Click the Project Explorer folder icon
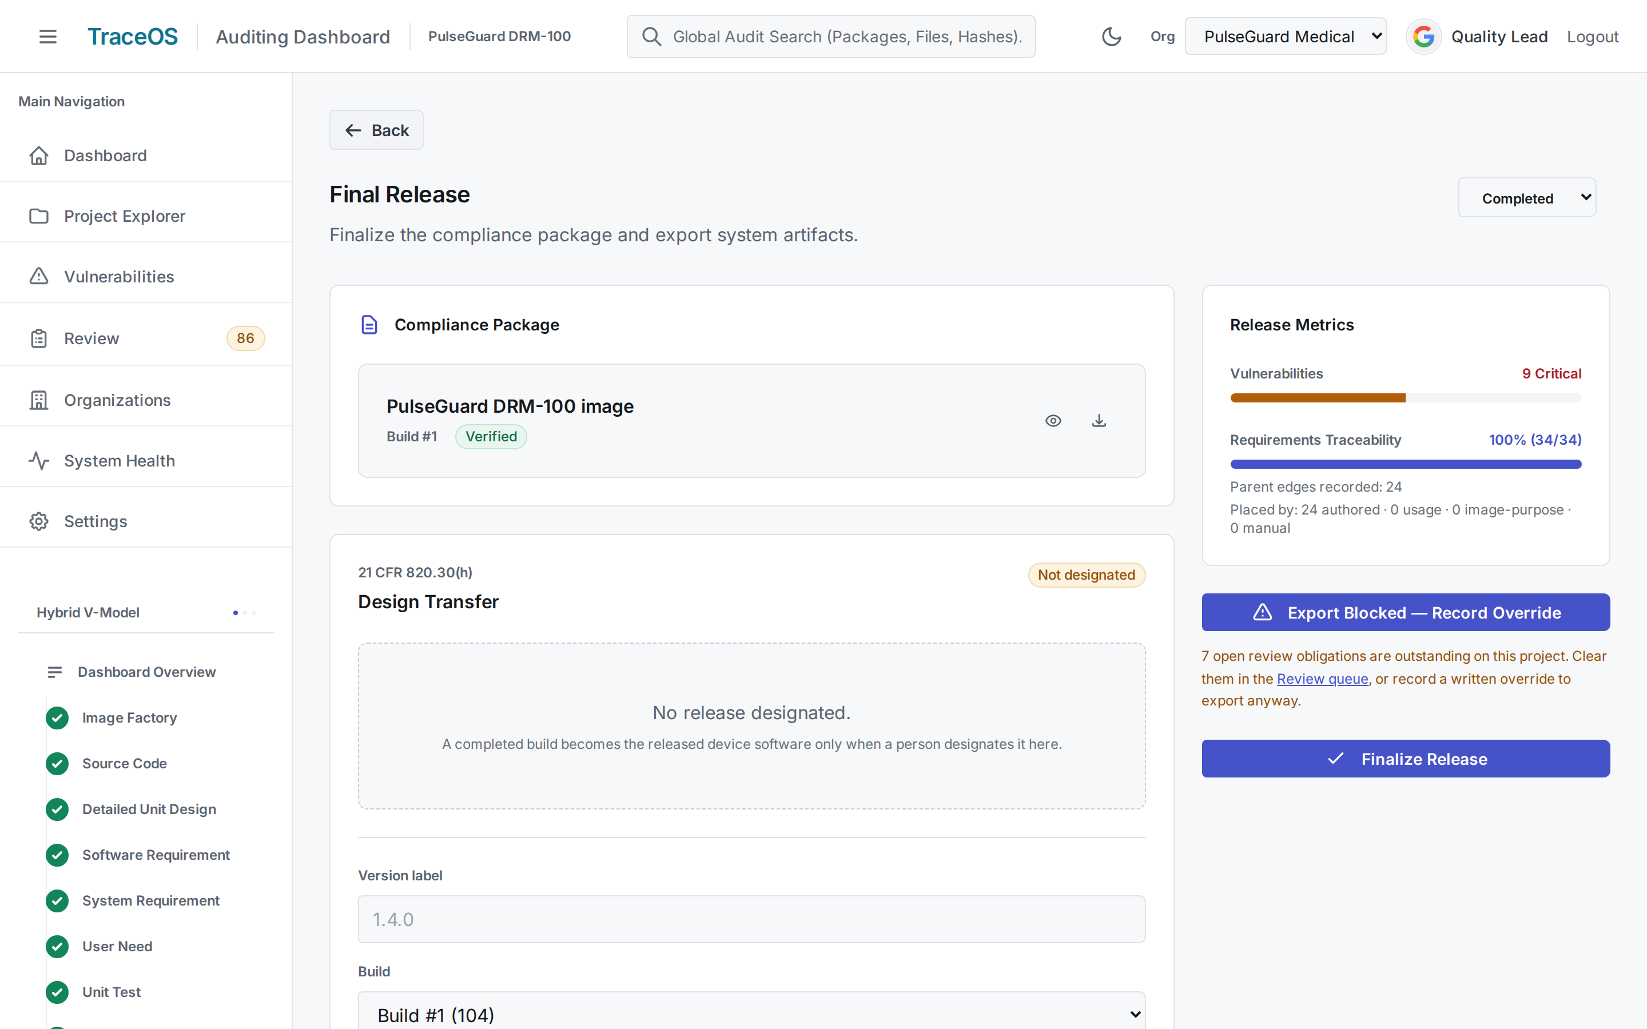This screenshot has width=1647, height=1029. coord(39,217)
